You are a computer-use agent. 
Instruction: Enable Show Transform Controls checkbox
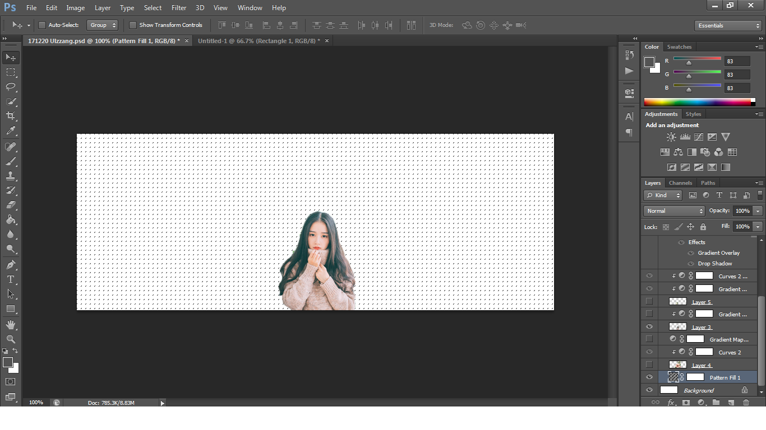click(133, 25)
